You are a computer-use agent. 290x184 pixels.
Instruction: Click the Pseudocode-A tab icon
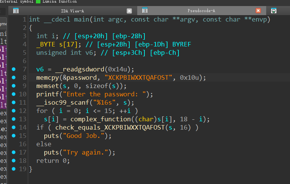[145, 11]
